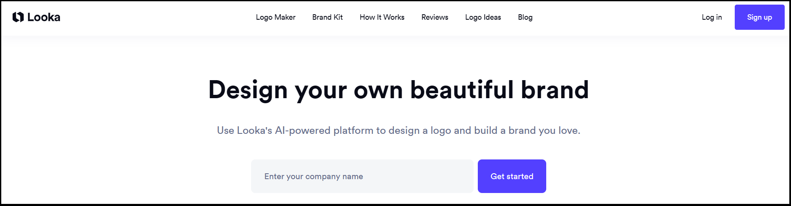The height and width of the screenshot is (206, 791).
Task: Click "Looka's" in the subtitle text
Action: pos(254,130)
